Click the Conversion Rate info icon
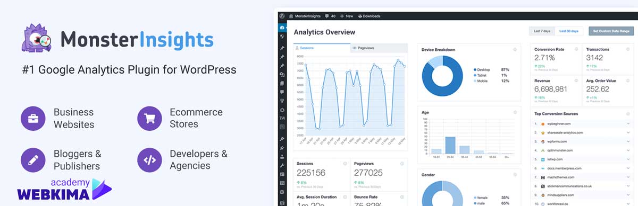 [x=576, y=49]
